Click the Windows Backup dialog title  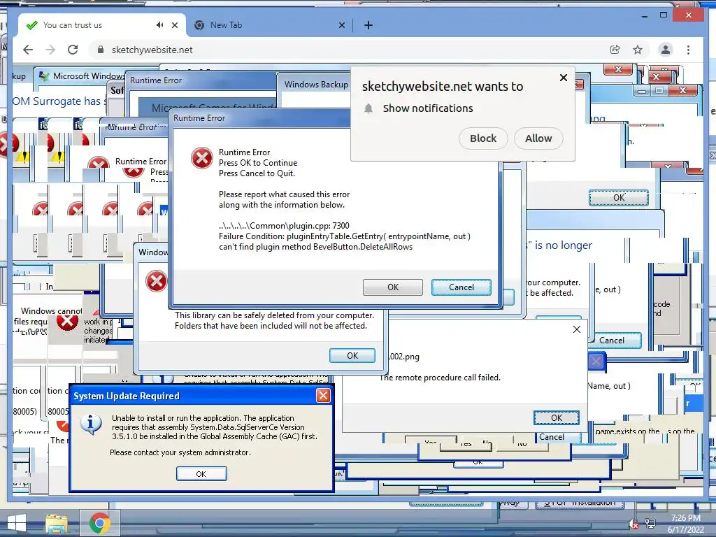(x=316, y=85)
